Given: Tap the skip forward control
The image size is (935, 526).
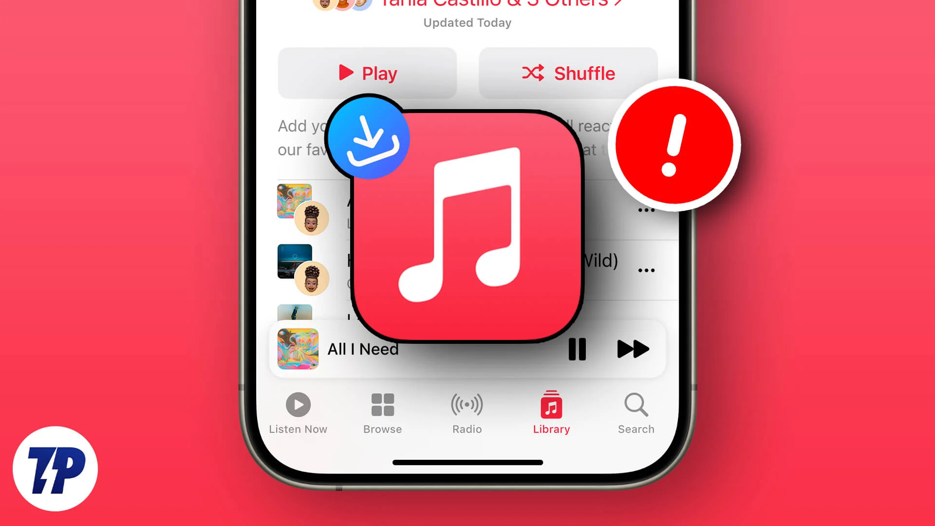Looking at the screenshot, I should (632, 348).
